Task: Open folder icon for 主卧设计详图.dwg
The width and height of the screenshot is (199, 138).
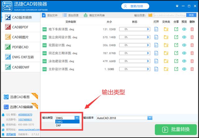Action: point(166,69)
